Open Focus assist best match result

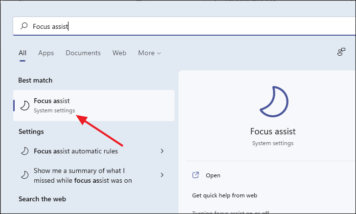[x=94, y=106]
